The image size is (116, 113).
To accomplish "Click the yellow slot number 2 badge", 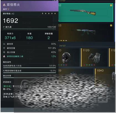I will tap(111, 26).
